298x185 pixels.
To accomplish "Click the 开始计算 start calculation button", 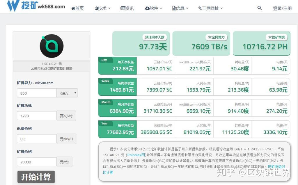I will click(x=36, y=177).
